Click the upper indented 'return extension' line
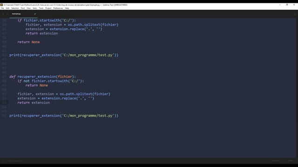Image resolution: width=298 pixels, height=167 pixels. coord(41,33)
